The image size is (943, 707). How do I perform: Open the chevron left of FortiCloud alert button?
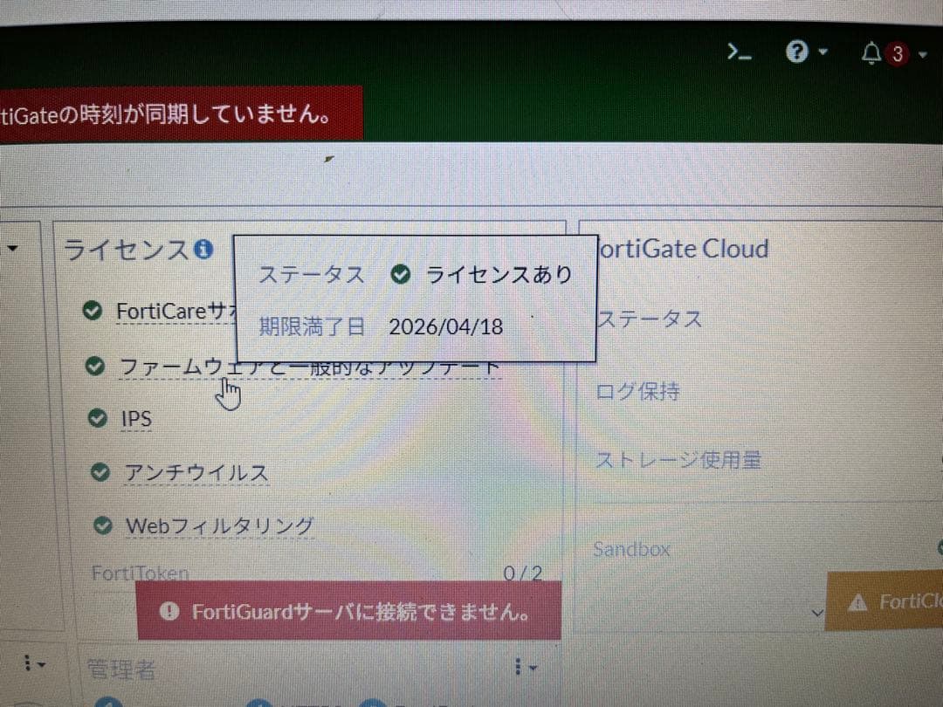(x=818, y=611)
